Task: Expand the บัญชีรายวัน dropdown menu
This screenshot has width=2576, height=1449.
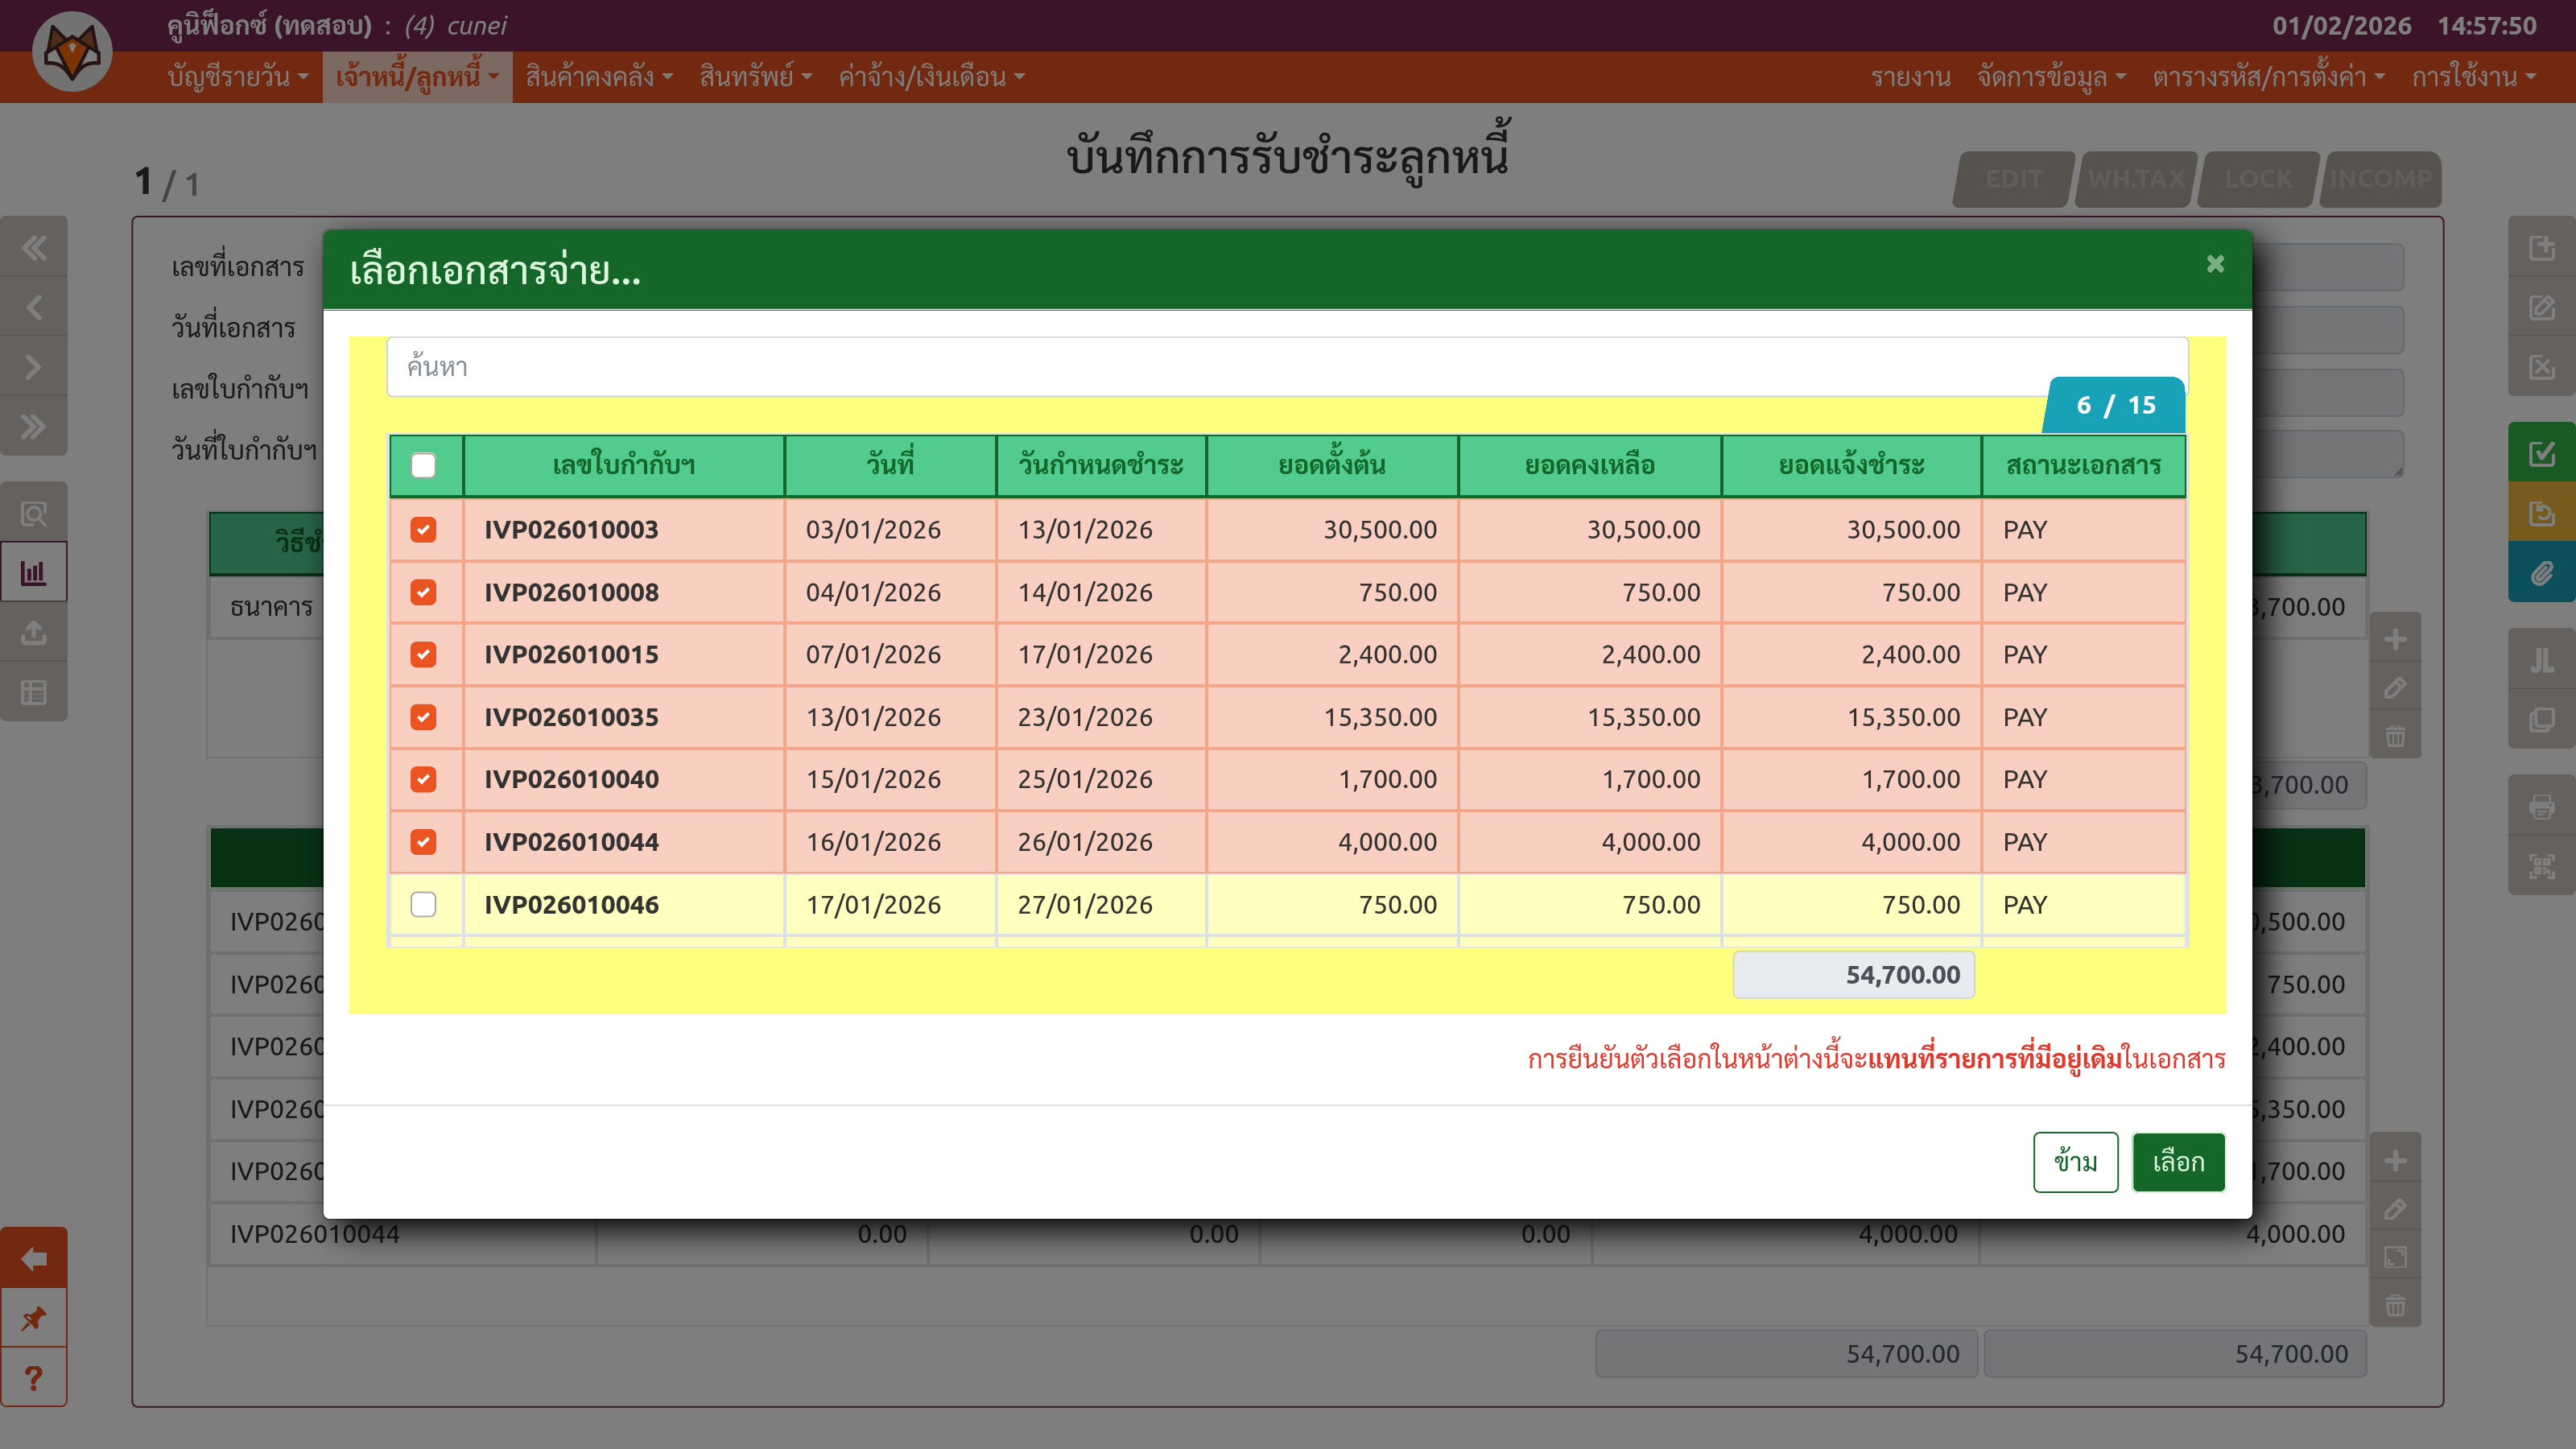Action: (x=238, y=77)
